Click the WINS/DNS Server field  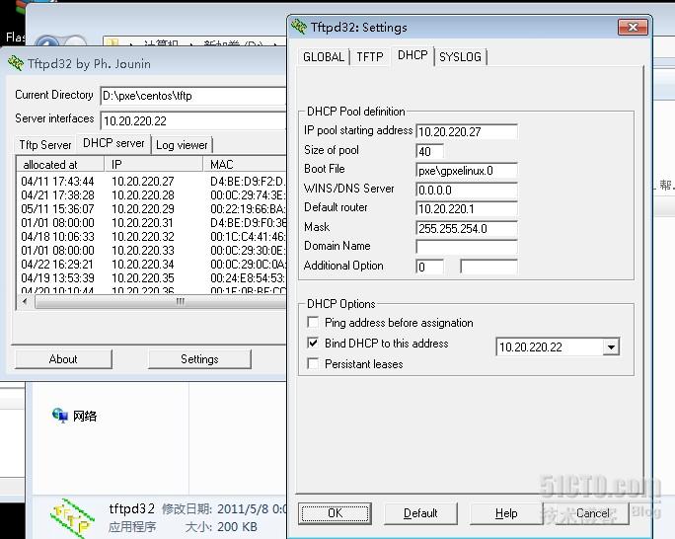[x=467, y=190]
